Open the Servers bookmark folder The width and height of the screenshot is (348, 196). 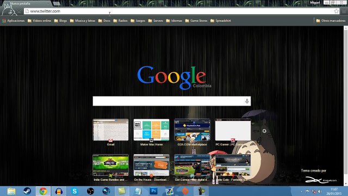[x=156, y=21]
